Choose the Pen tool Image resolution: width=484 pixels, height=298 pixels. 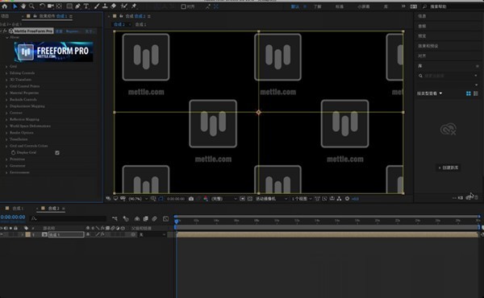(x=77, y=6)
